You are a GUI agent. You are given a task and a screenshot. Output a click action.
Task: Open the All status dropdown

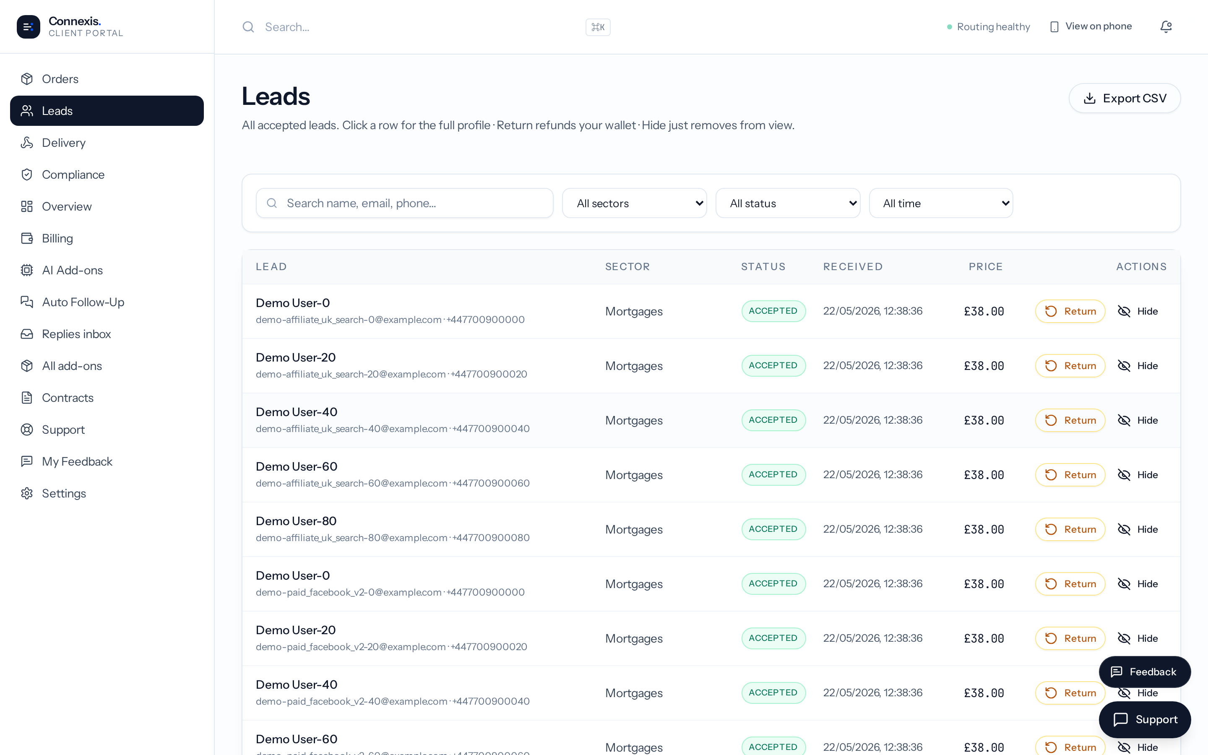pos(788,203)
